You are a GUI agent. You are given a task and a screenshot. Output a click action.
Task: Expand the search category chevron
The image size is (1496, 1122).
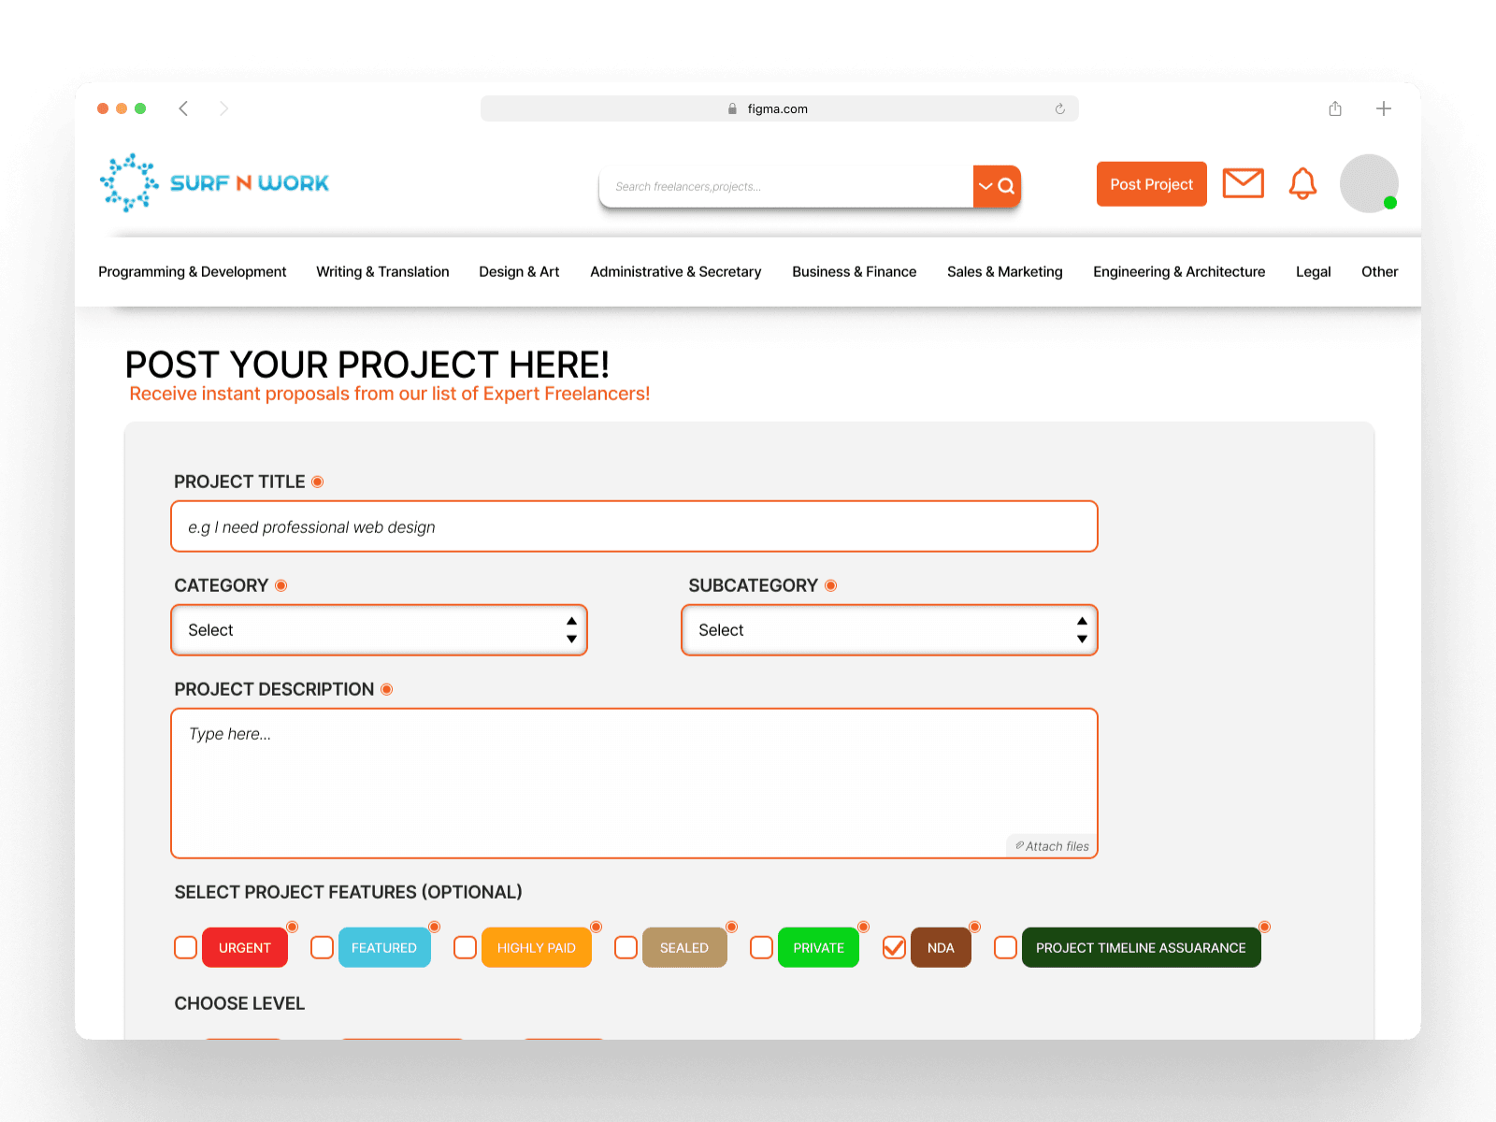pos(985,186)
